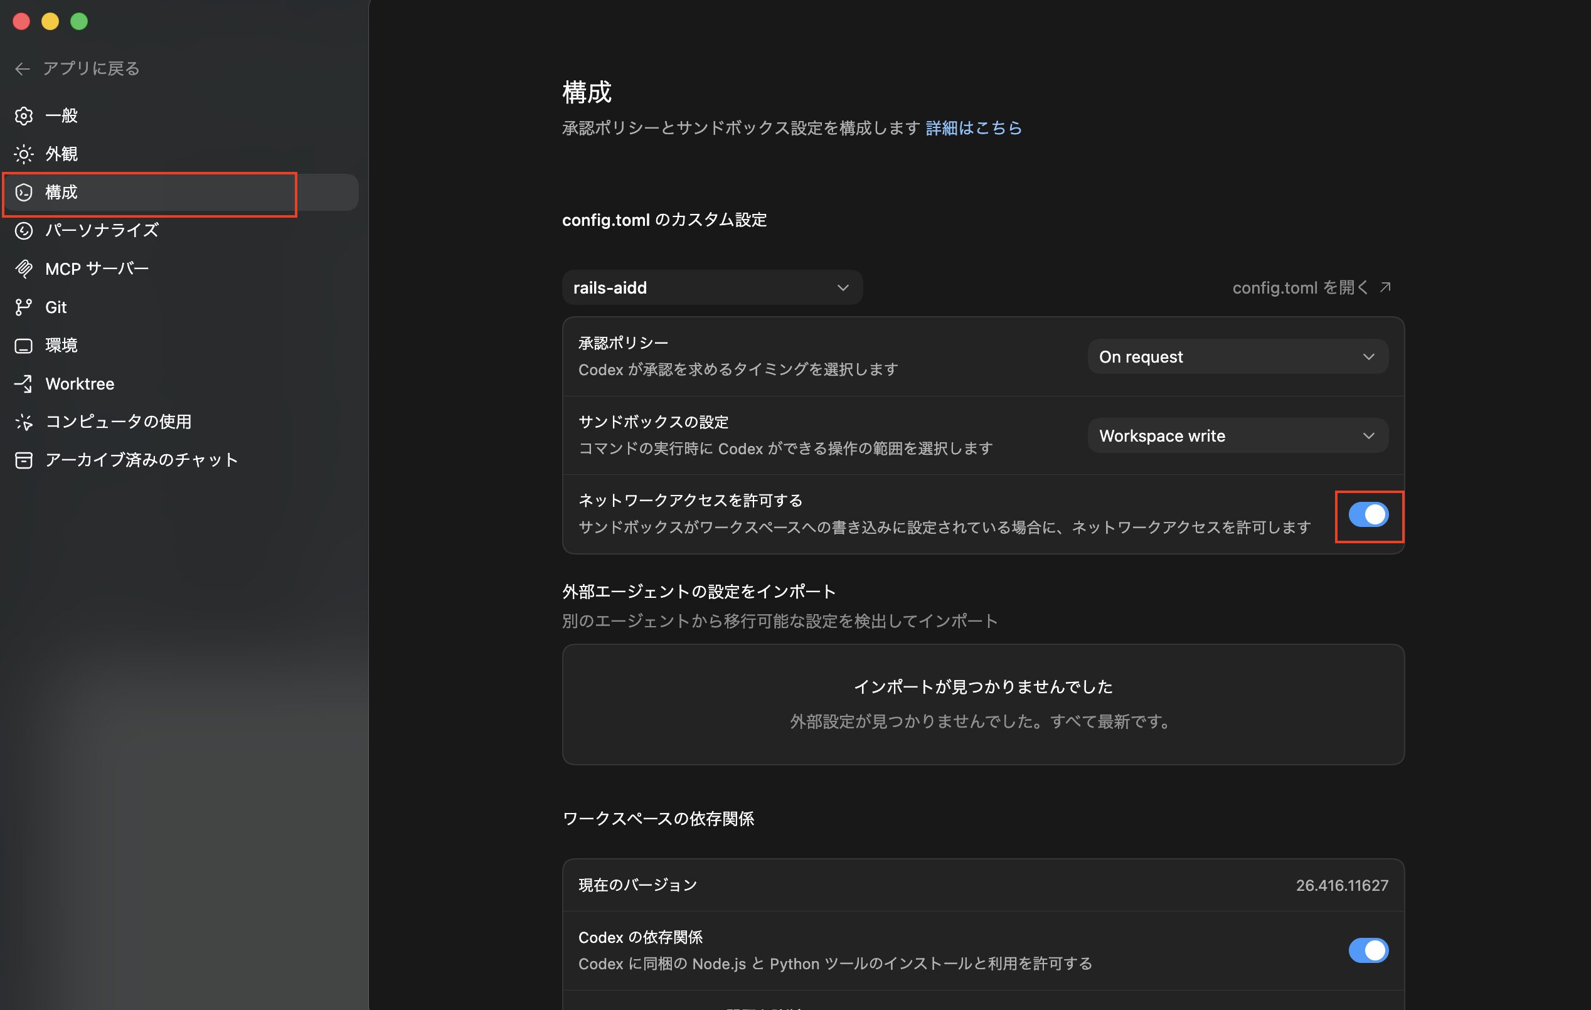This screenshot has height=1010, width=1591.
Task: Click the green macOS fullscreen button
Action: (x=79, y=22)
